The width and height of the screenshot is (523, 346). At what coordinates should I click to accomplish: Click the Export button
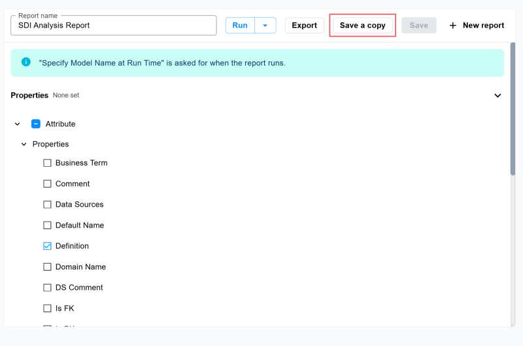(x=304, y=26)
